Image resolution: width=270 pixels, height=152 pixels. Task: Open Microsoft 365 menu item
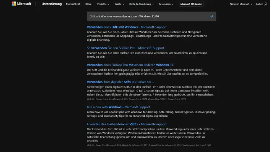click(x=73, y=4)
